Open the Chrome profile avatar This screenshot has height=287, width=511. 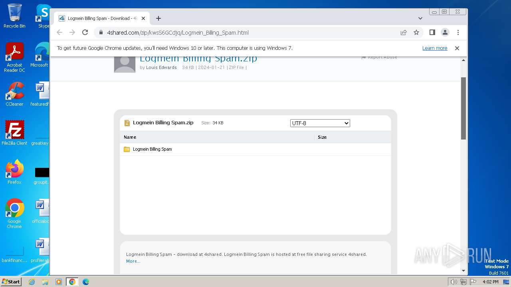click(x=445, y=33)
